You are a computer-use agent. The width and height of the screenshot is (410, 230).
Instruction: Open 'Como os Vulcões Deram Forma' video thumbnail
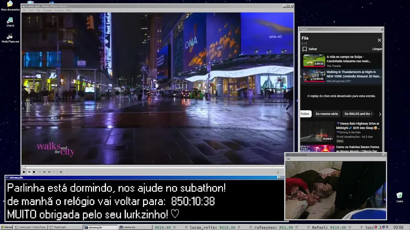pos(317,149)
